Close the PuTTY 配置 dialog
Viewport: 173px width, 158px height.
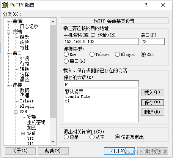coord(163,5)
